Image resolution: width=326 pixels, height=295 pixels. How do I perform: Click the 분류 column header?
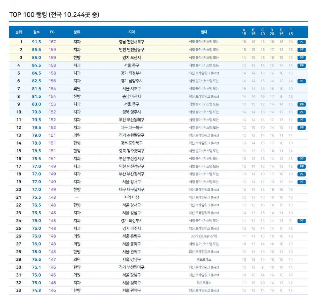pyautogui.click(x=77, y=32)
